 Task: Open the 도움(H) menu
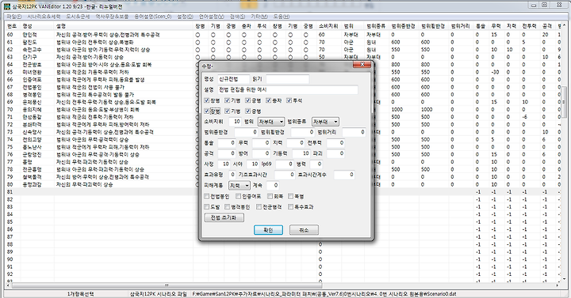(281, 17)
